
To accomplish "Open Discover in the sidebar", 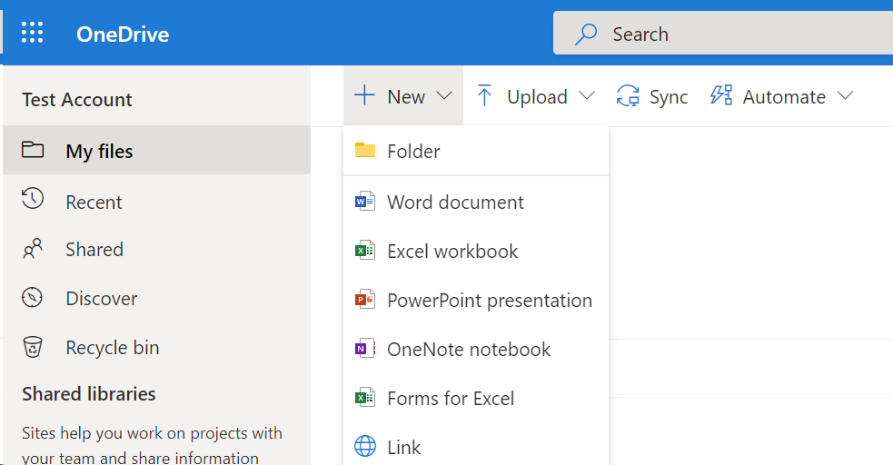I will point(156,298).
